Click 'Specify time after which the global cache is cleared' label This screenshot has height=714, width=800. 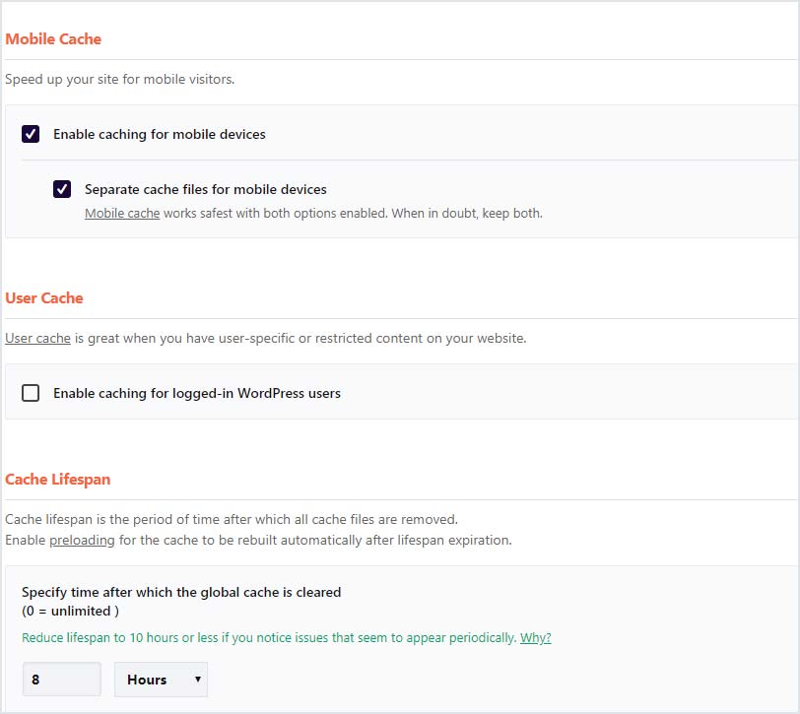pos(181,592)
